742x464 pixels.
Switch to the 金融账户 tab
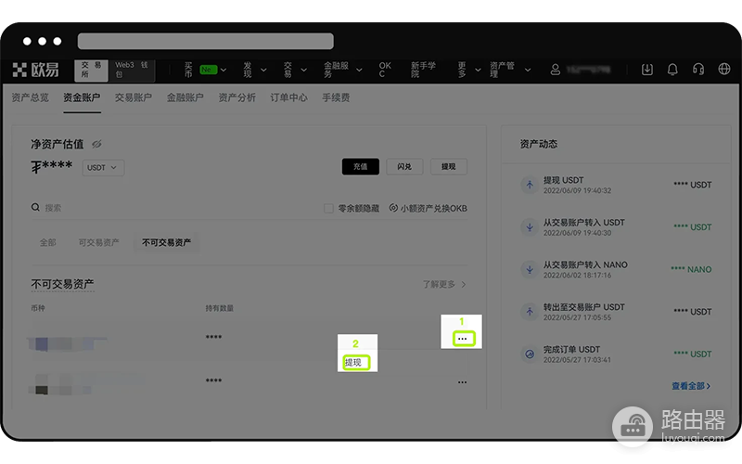[x=185, y=97]
